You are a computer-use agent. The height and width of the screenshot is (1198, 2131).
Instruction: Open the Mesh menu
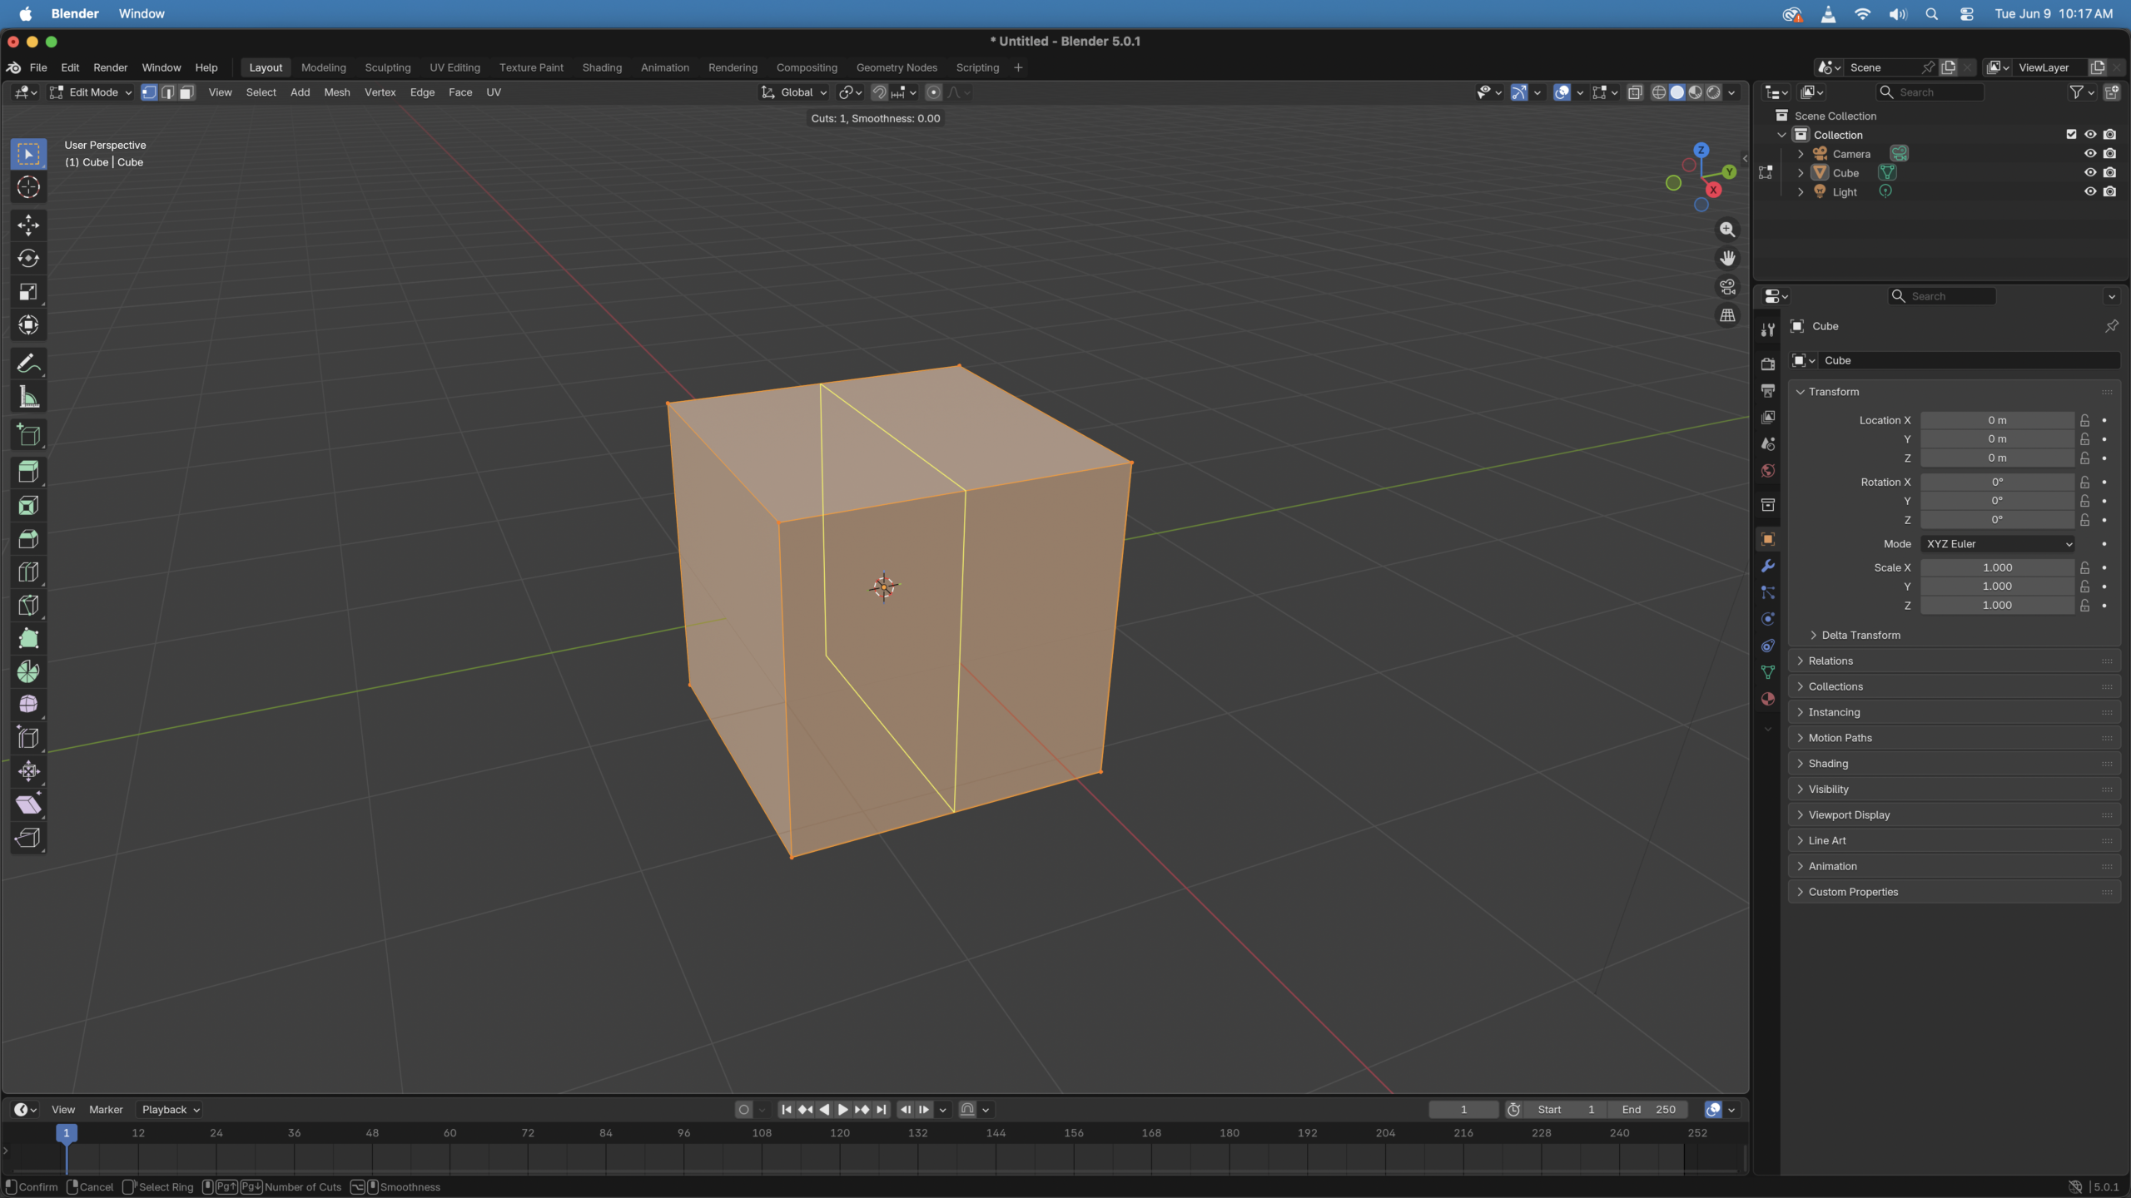(x=336, y=92)
